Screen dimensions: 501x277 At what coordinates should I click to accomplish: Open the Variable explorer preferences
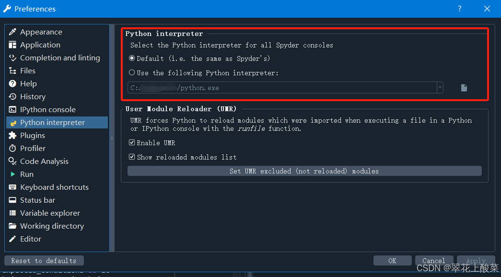50,213
